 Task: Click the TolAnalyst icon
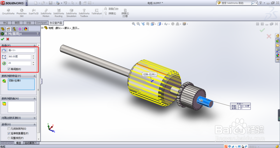tap(97, 12)
